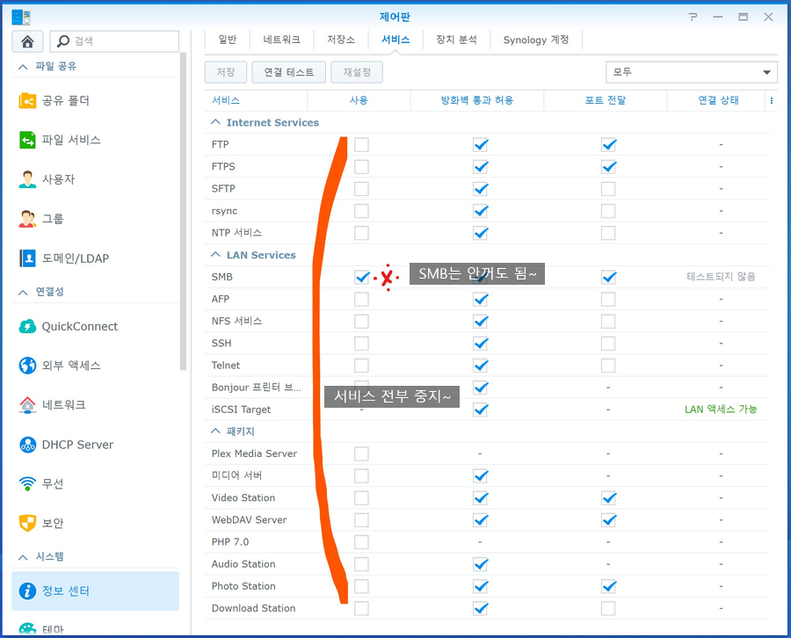Viewport: 791px width, 638px height.
Task: Select the 서비스 tab
Action: (395, 40)
